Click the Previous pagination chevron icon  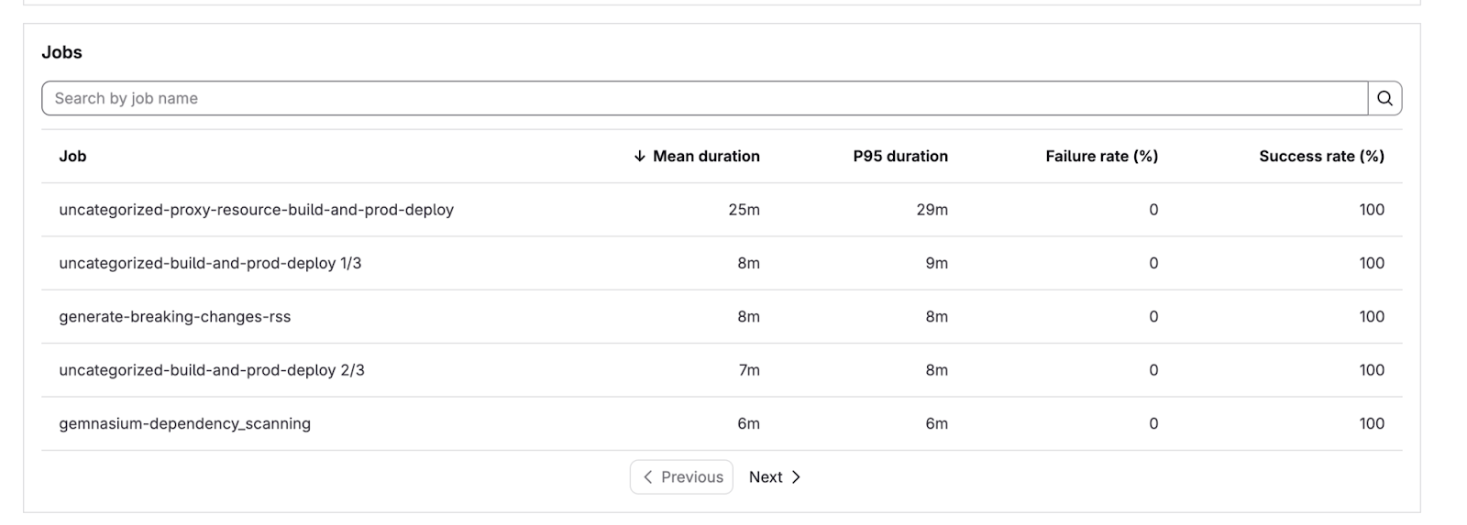647,477
